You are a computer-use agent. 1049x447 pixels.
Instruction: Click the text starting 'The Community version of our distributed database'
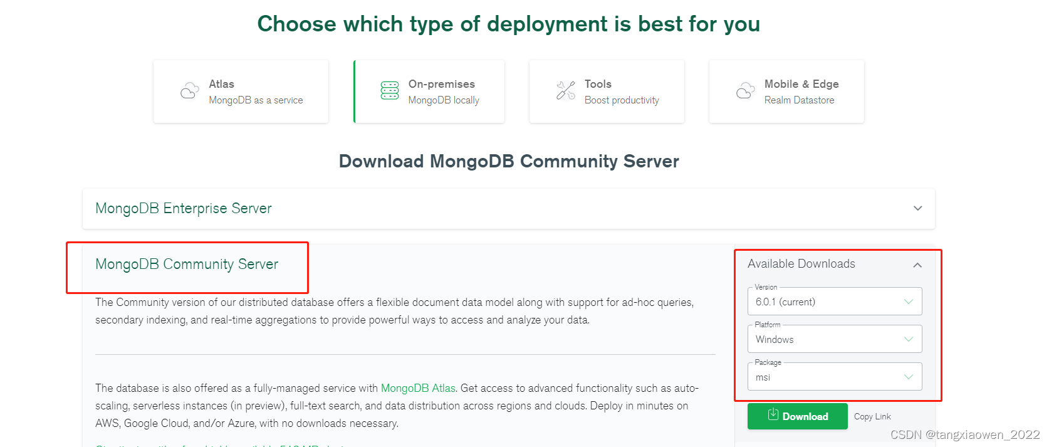pyautogui.click(x=395, y=311)
